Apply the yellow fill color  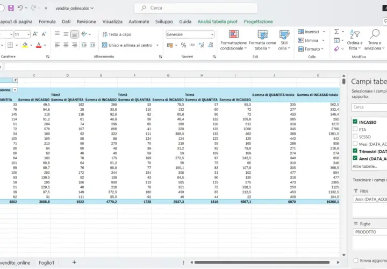coord(25,45)
